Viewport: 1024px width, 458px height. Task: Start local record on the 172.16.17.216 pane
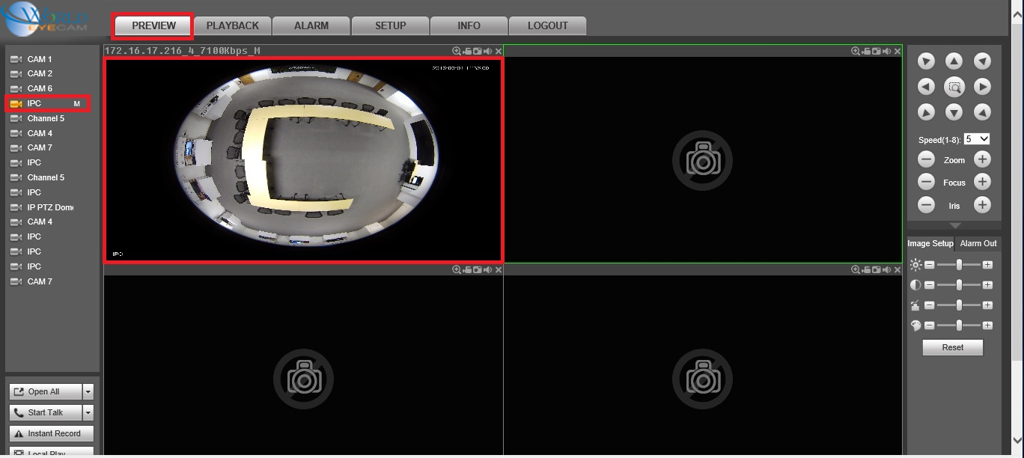point(467,51)
